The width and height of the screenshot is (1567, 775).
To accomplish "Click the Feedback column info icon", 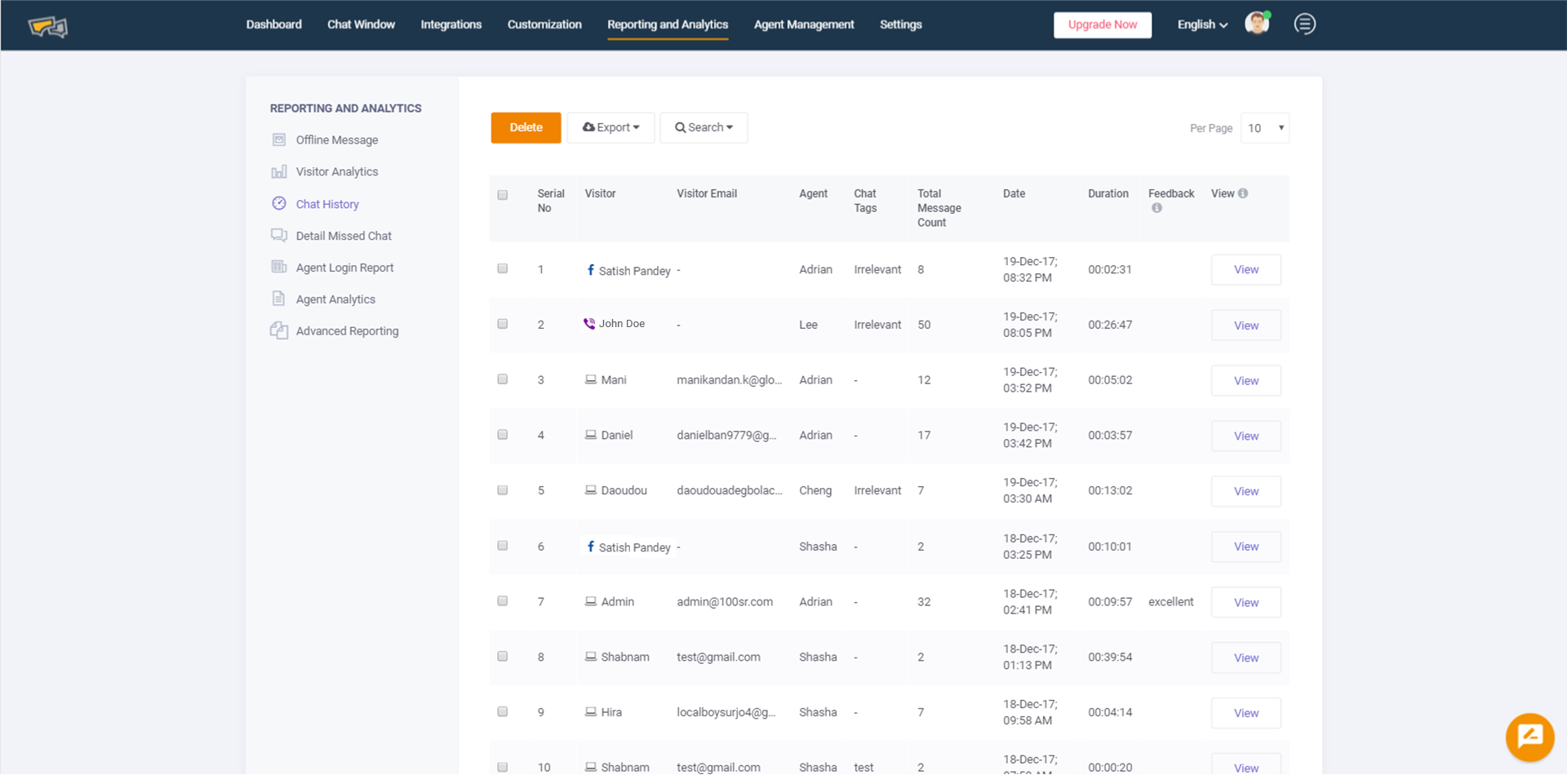I will 1156,208.
